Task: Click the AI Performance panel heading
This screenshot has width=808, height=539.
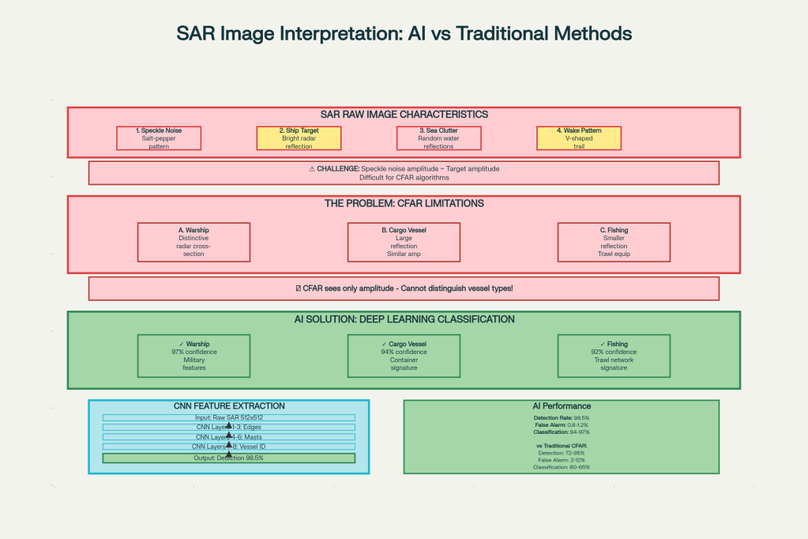Action: point(561,406)
